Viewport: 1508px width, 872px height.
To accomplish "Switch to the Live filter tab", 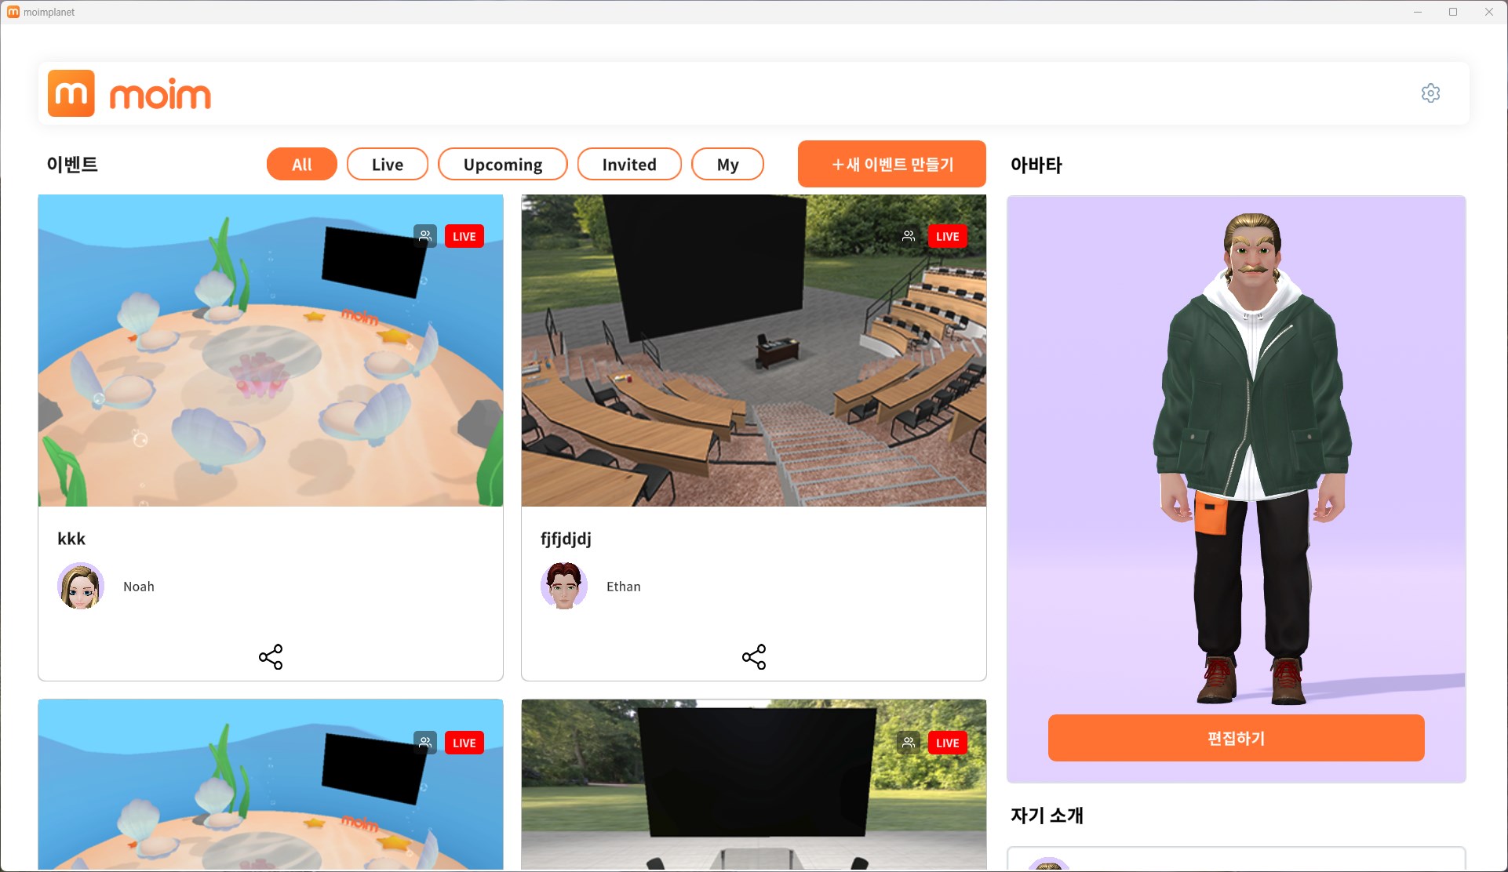I will 387,165.
